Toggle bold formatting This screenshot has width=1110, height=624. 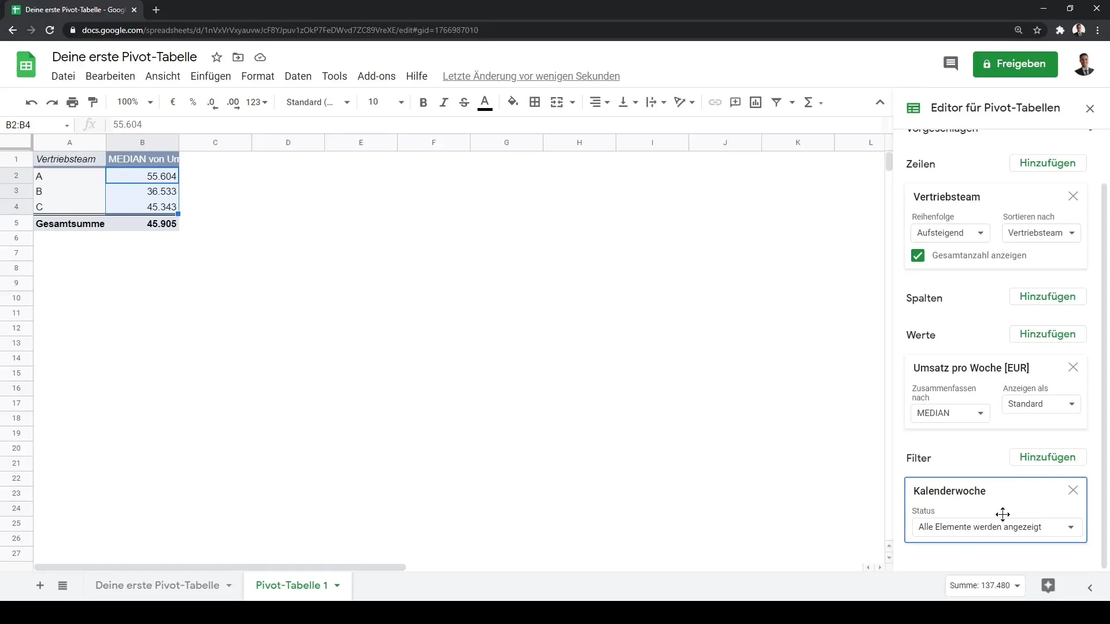point(423,102)
